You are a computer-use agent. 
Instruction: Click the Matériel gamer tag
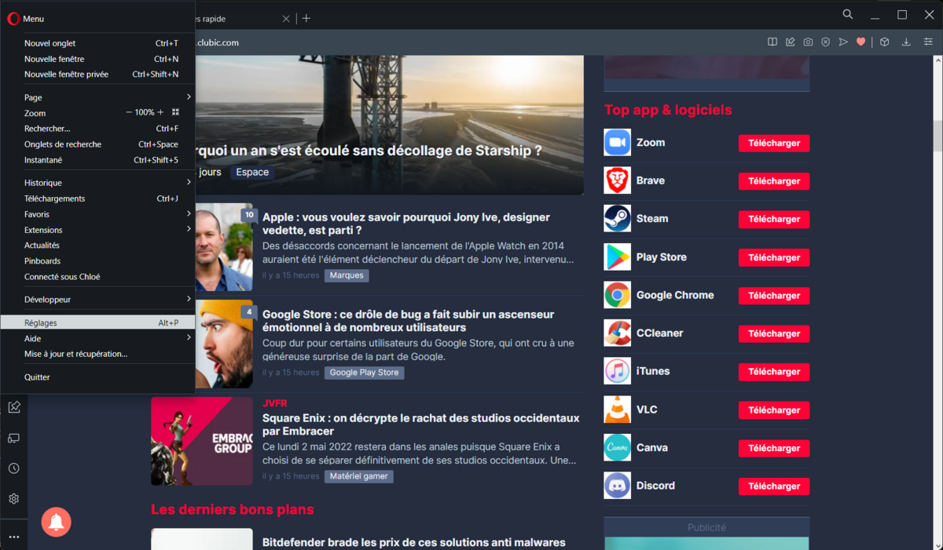358,476
